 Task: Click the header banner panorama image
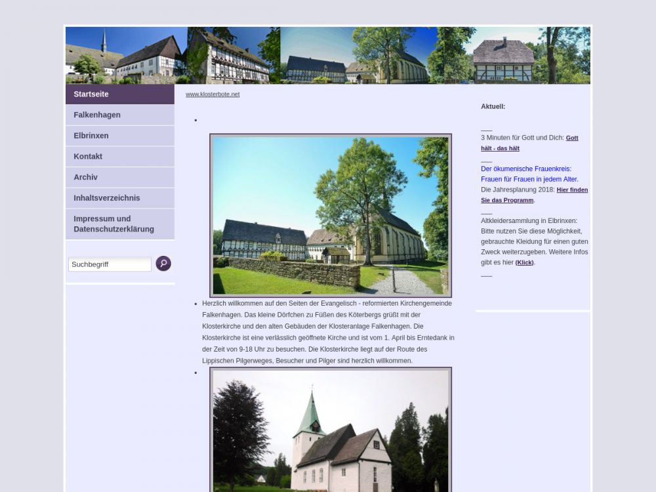(328, 55)
